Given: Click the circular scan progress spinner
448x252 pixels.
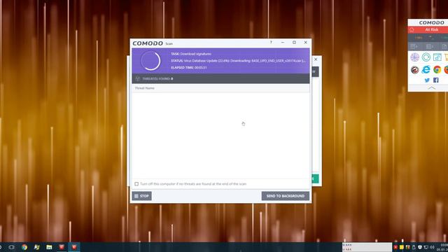Looking at the screenshot, I should click(x=150, y=61).
